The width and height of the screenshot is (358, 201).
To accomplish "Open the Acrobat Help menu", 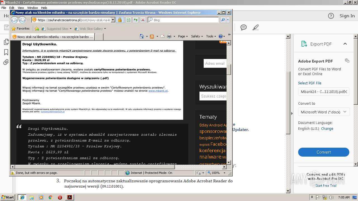I will coord(44,8).
